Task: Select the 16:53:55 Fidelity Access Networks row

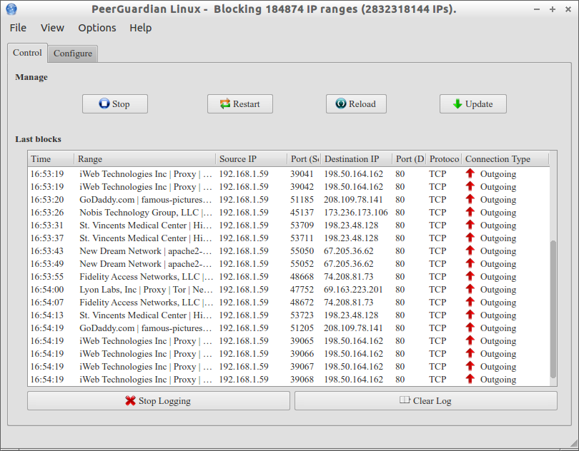Action: [288, 276]
